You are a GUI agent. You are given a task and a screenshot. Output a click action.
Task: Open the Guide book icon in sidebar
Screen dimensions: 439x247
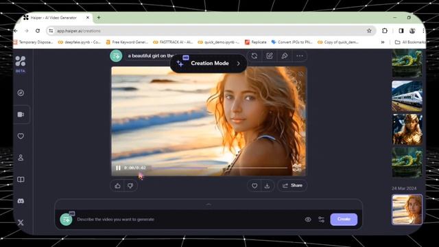coord(21,180)
